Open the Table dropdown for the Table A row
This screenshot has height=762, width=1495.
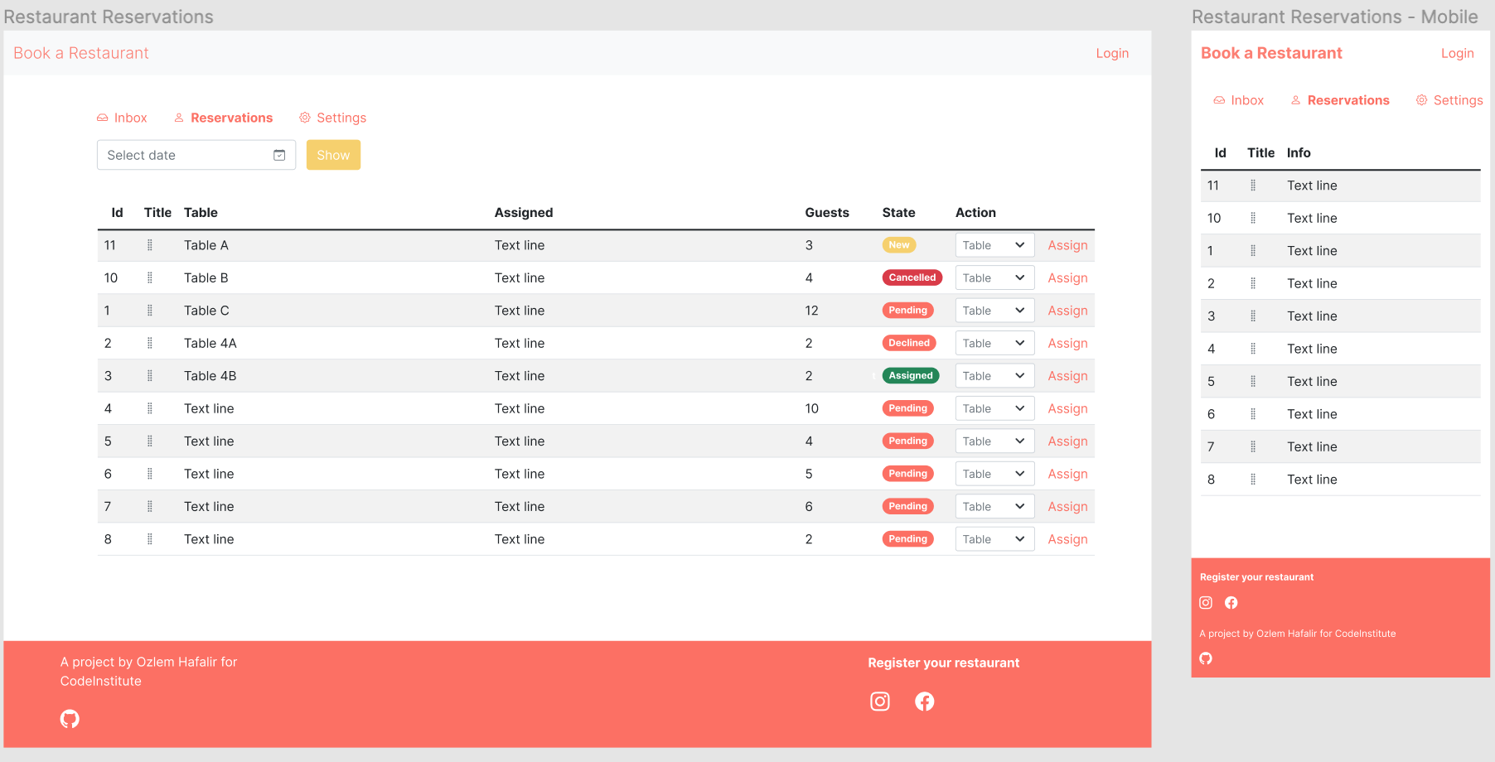[994, 245]
